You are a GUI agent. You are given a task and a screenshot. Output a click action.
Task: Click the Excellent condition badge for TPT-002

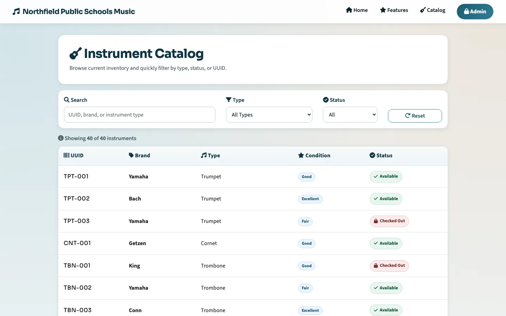(310, 199)
